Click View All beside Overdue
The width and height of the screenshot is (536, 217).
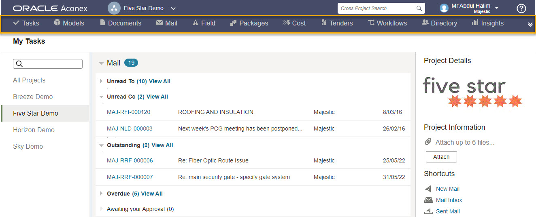point(152,194)
